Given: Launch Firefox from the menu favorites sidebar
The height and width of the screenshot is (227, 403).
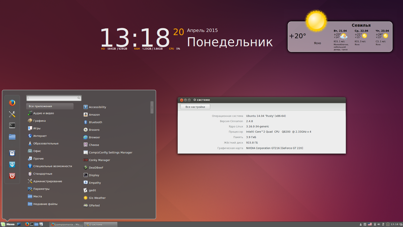Looking at the screenshot, I should coord(12,103).
